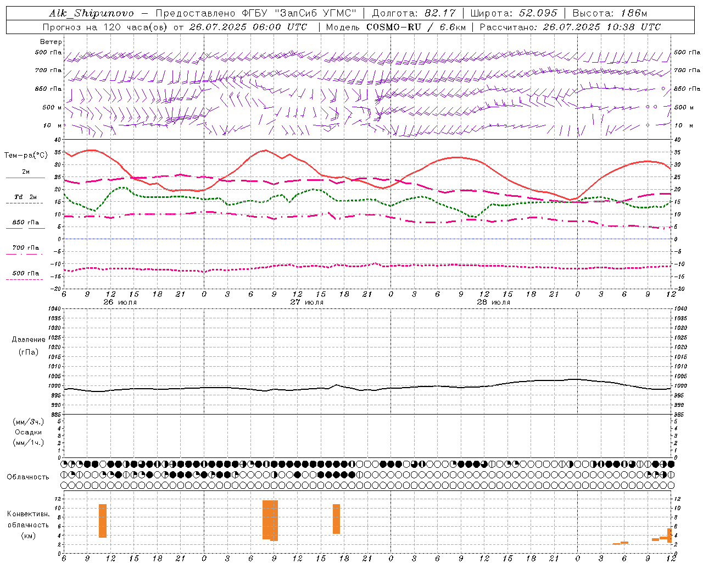The image size is (703, 563).
Task: Click the "(км)" unit under convective cloudiness
Action: (x=28, y=536)
